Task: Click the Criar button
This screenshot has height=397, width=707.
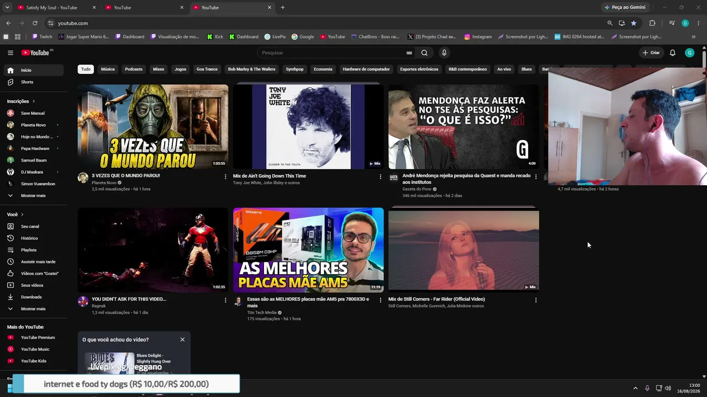Action: point(652,53)
